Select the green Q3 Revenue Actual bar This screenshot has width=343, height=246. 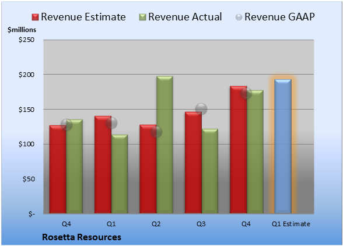pos(210,171)
